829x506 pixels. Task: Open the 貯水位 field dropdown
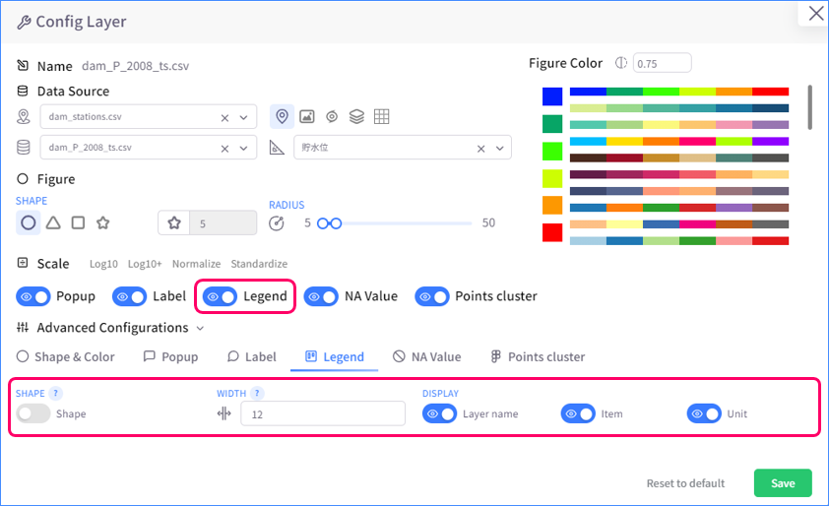[499, 149]
